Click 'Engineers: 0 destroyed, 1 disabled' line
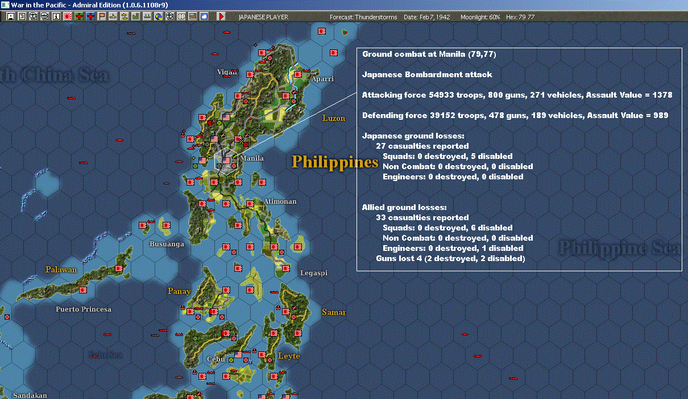The height and width of the screenshot is (399, 688). pos(453,248)
